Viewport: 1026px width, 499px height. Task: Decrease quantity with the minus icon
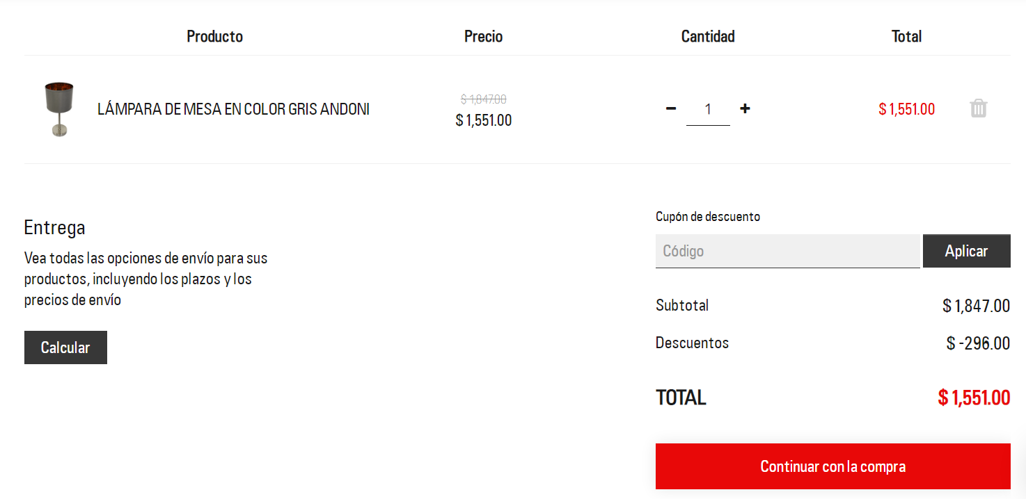(x=671, y=108)
